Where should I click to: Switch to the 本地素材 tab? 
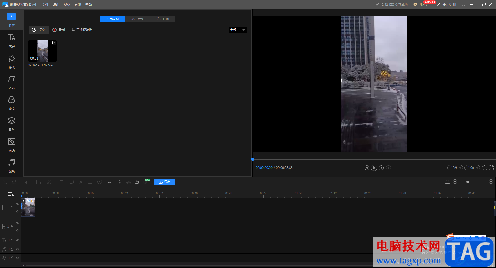tap(113, 19)
